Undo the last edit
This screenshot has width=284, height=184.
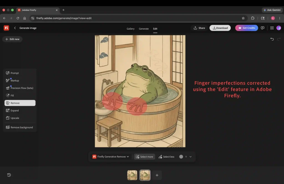[x=272, y=39]
